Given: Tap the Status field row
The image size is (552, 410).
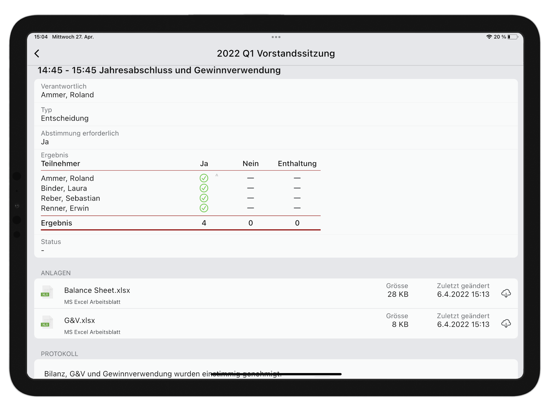Looking at the screenshot, I should tap(276, 246).
